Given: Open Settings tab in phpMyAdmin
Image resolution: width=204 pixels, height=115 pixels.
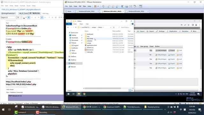Looking at the screenshot, I should (160, 31).
